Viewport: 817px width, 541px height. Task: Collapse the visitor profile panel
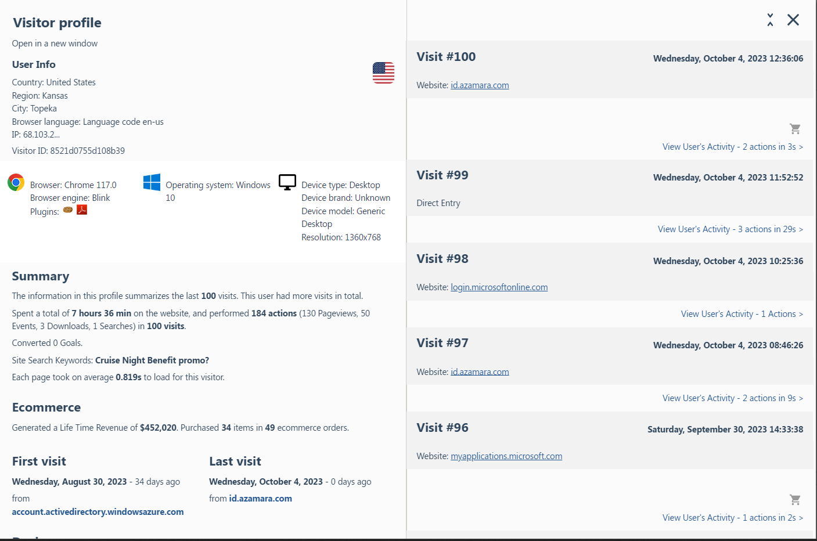pos(770,20)
